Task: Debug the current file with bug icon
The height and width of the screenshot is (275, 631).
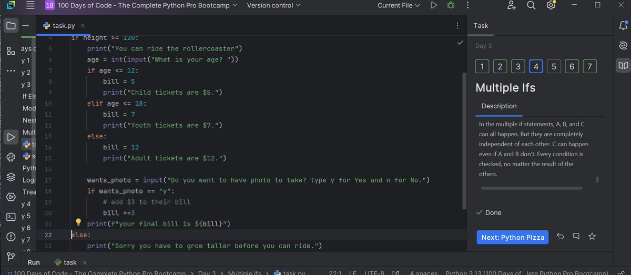Action: [450, 5]
